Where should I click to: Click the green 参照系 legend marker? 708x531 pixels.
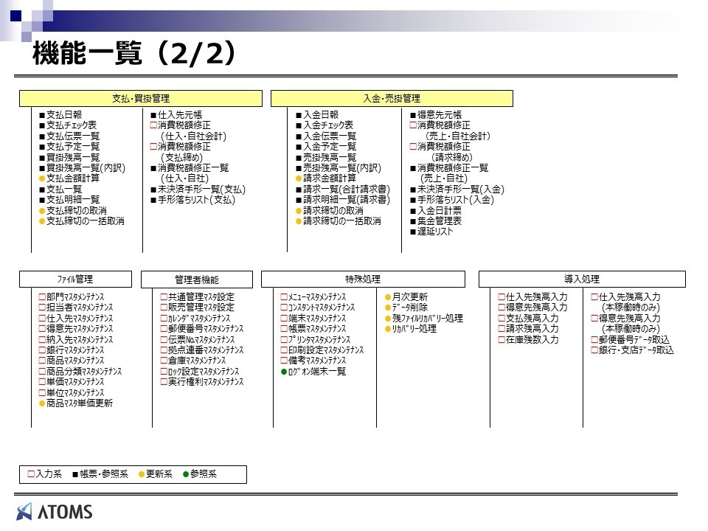pos(184,474)
